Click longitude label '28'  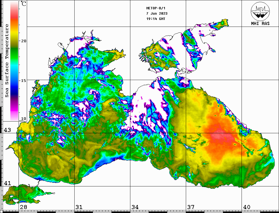click(23, 207)
